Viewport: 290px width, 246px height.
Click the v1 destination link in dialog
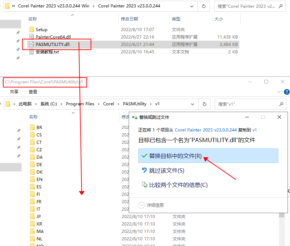coord(255,130)
